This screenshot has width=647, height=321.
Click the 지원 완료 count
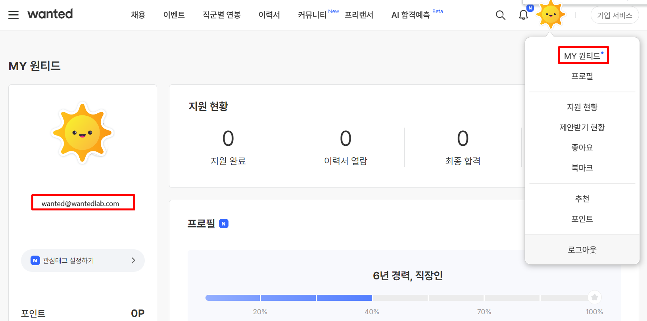[x=228, y=139]
